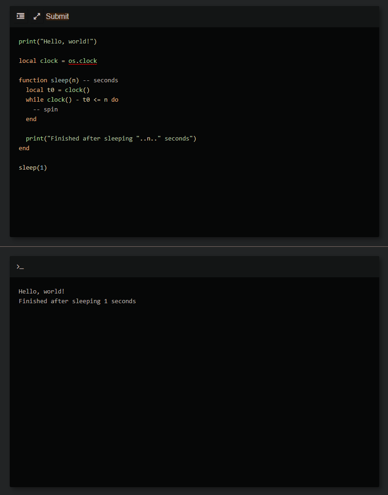Click the terminal prompt icon
Viewport: 388px width, 495px height.
coord(20,267)
